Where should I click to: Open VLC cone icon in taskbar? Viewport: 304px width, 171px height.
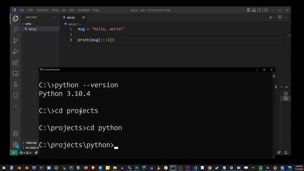(x=159, y=168)
